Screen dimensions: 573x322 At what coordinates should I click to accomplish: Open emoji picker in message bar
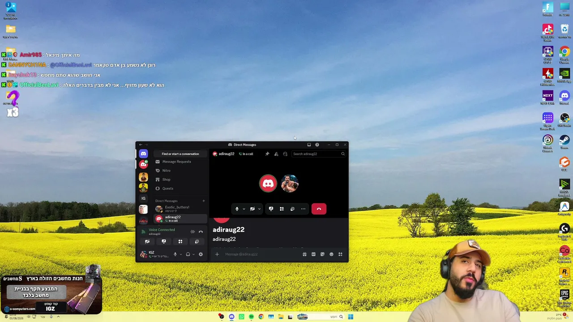pyautogui.click(x=331, y=254)
